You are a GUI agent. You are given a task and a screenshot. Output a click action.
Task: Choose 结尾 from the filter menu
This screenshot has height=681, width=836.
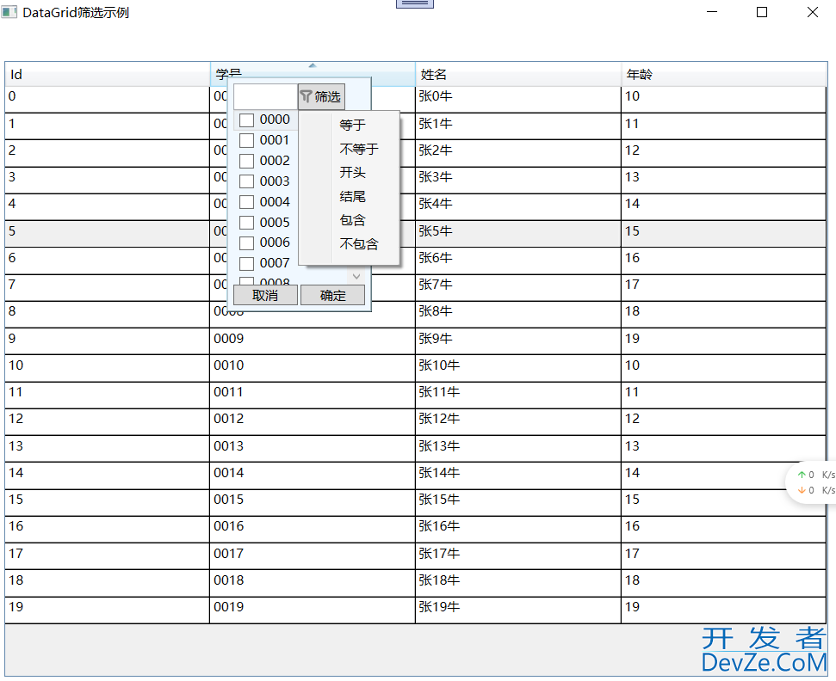(350, 196)
